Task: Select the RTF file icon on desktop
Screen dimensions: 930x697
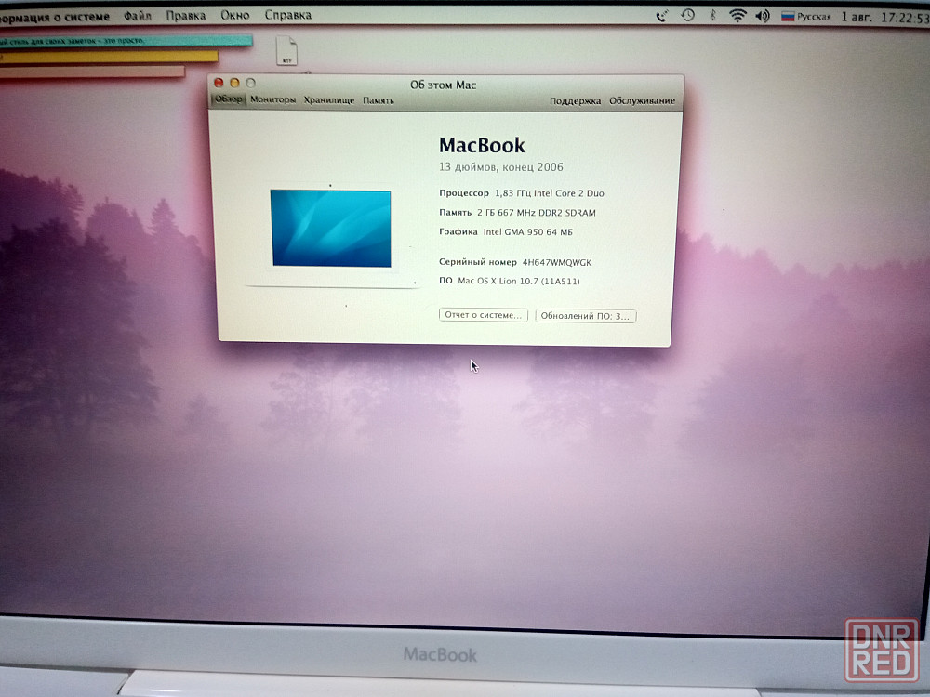Action: point(286,51)
